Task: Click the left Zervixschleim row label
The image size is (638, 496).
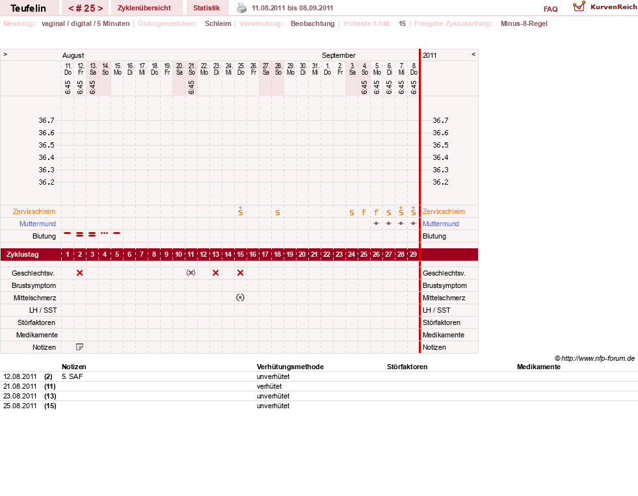Action: [34, 211]
